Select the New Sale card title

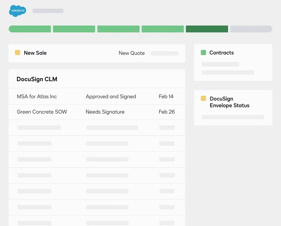(x=35, y=53)
